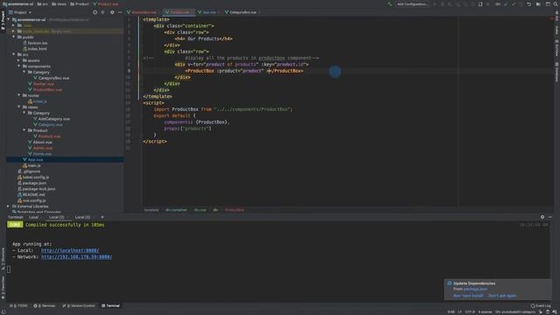Screen dimensions: 560x315
Task: Click the Project vertical side tab
Action: click(3, 22)
